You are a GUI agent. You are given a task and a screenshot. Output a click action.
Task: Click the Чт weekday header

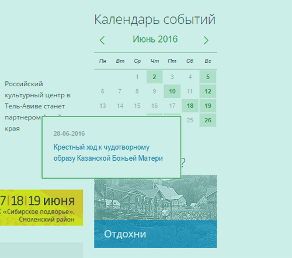(x=155, y=61)
